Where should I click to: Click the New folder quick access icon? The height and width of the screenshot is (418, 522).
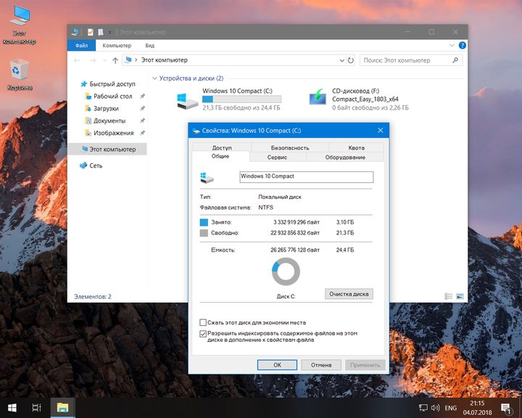coord(101,32)
